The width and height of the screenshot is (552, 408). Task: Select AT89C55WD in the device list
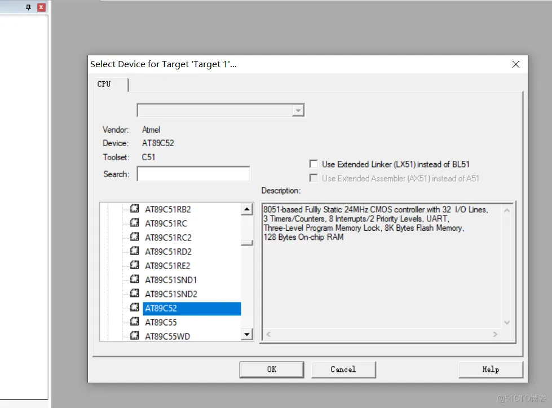[167, 336]
